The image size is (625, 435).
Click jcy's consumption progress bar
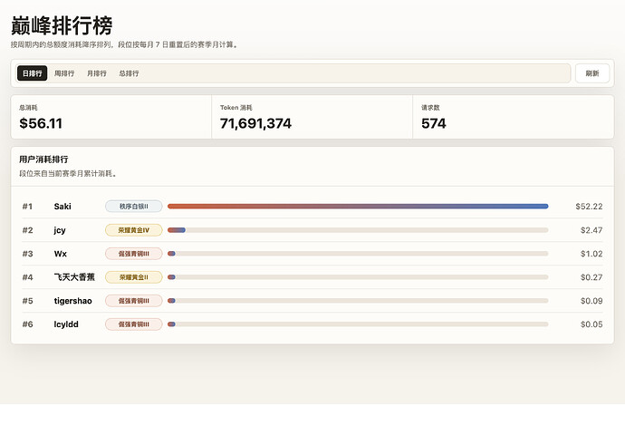[x=358, y=230]
